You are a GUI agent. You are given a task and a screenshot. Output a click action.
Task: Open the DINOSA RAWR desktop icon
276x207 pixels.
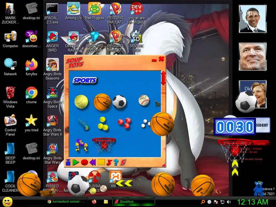(73, 42)
